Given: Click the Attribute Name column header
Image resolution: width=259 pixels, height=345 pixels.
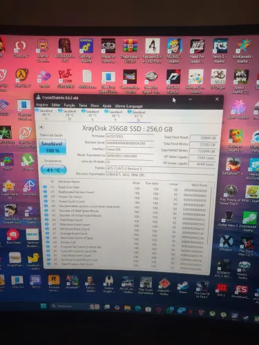Looking at the screenshot, I should coord(68,181).
